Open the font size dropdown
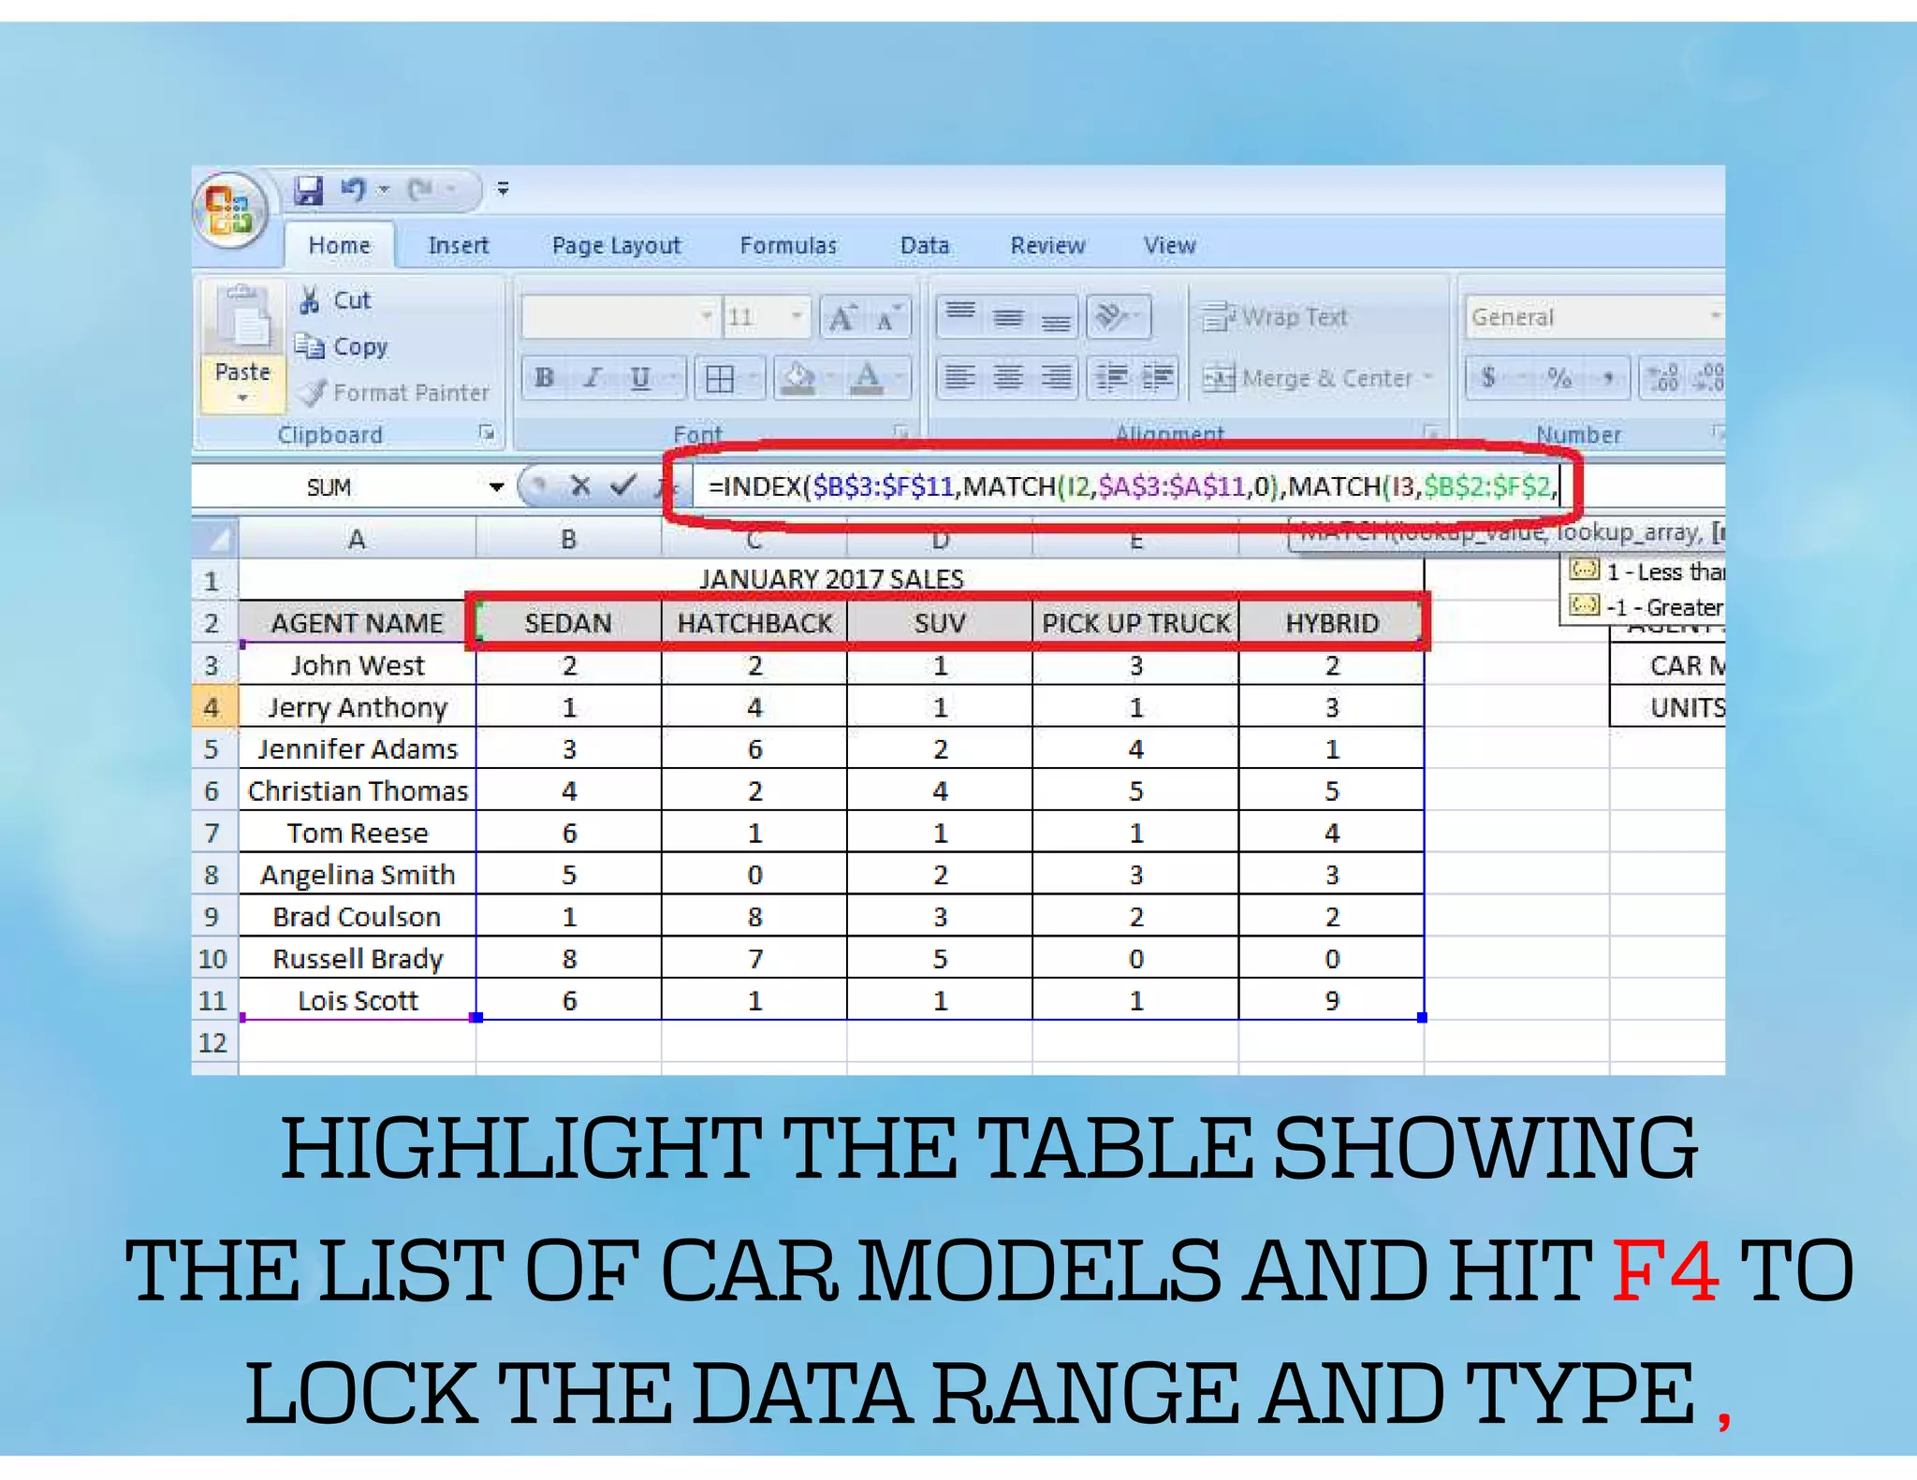 coord(797,317)
